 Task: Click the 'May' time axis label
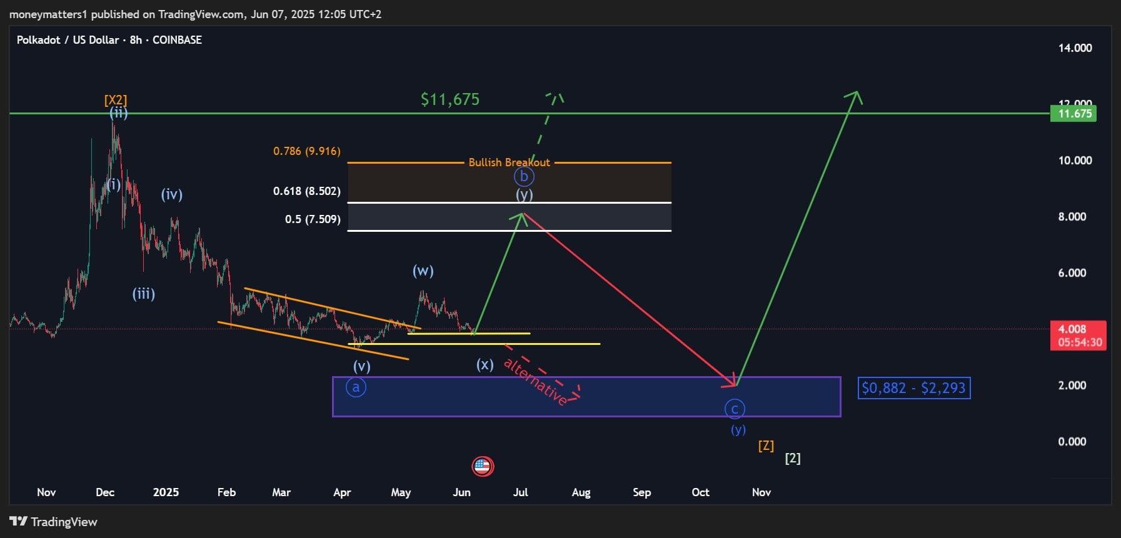[401, 492]
